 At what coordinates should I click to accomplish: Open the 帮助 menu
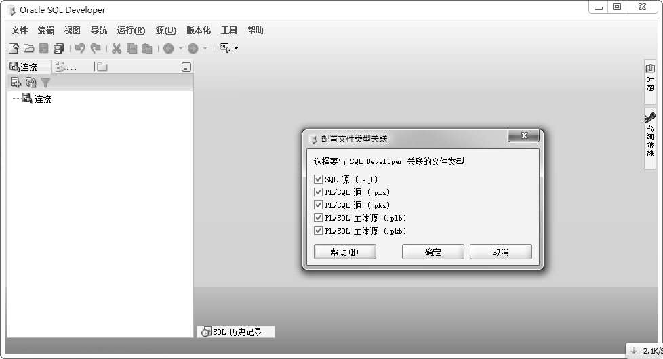click(256, 30)
